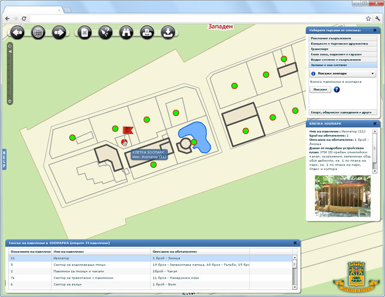Open the document list tool icon
The height and width of the screenshot is (297, 385).
84,32
